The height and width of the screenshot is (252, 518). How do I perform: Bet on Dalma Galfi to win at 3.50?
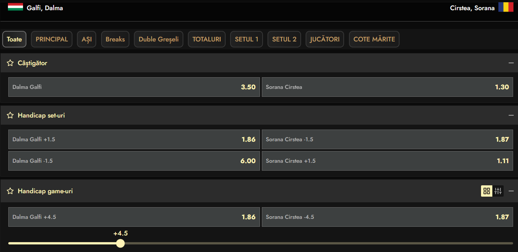click(x=134, y=87)
